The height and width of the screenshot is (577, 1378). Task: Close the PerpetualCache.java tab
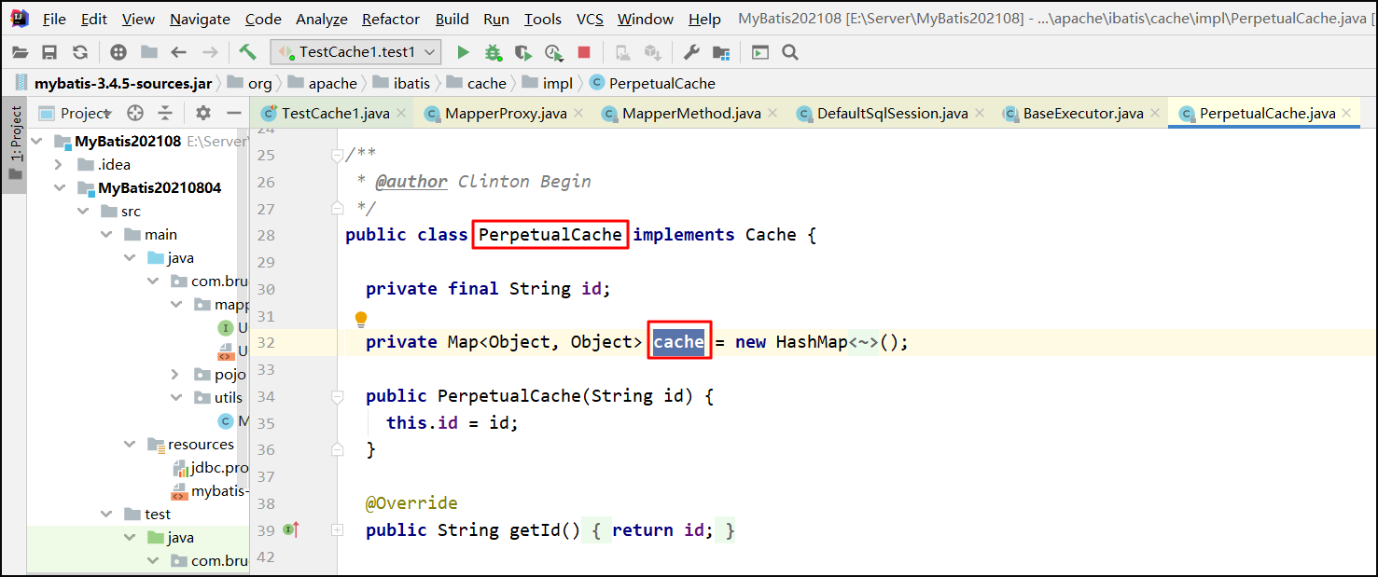point(1347,113)
